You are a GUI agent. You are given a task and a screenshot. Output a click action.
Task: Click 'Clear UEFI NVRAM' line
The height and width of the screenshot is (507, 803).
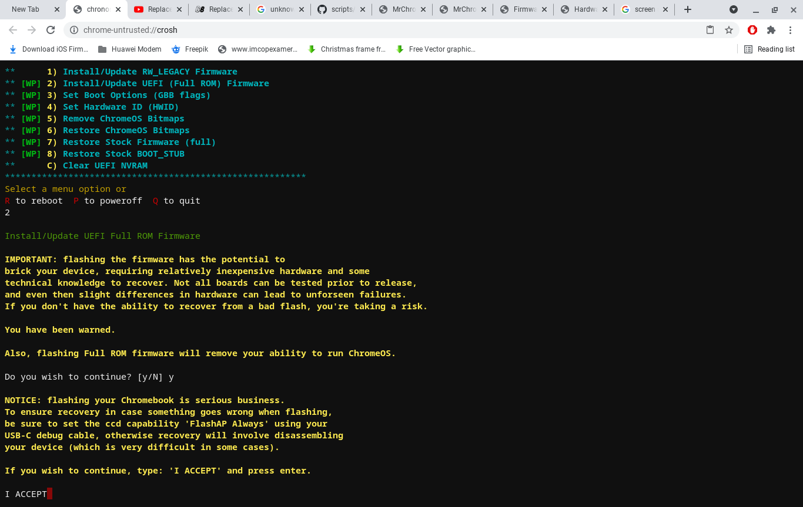(x=105, y=165)
